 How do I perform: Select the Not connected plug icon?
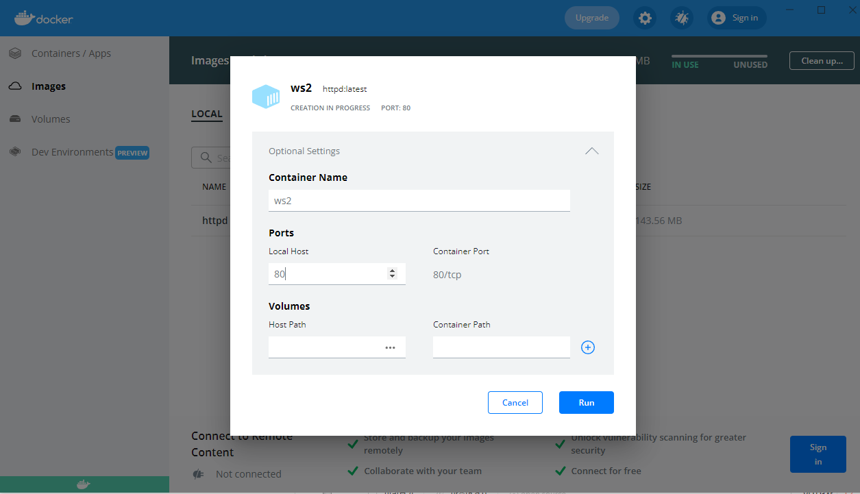[199, 474]
